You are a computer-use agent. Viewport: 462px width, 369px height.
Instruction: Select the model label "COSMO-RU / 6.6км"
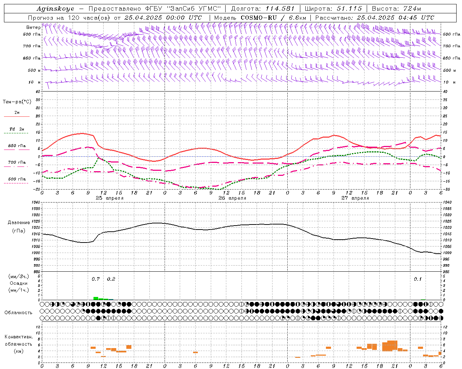pyautogui.click(x=274, y=18)
